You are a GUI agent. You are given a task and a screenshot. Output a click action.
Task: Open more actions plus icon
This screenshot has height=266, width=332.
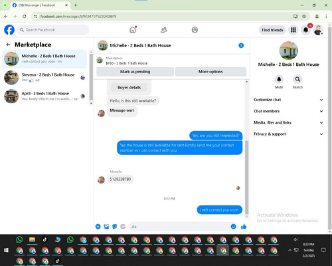(98, 227)
